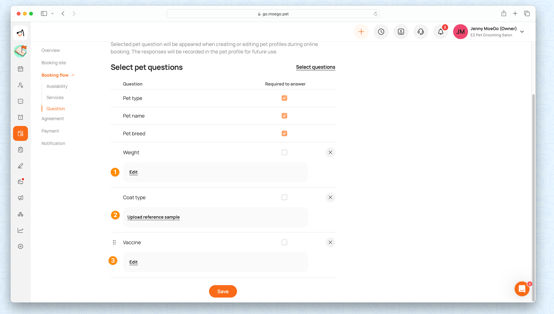Click the megaphone marketing icon
554x314 pixels.
click(20, 198)
